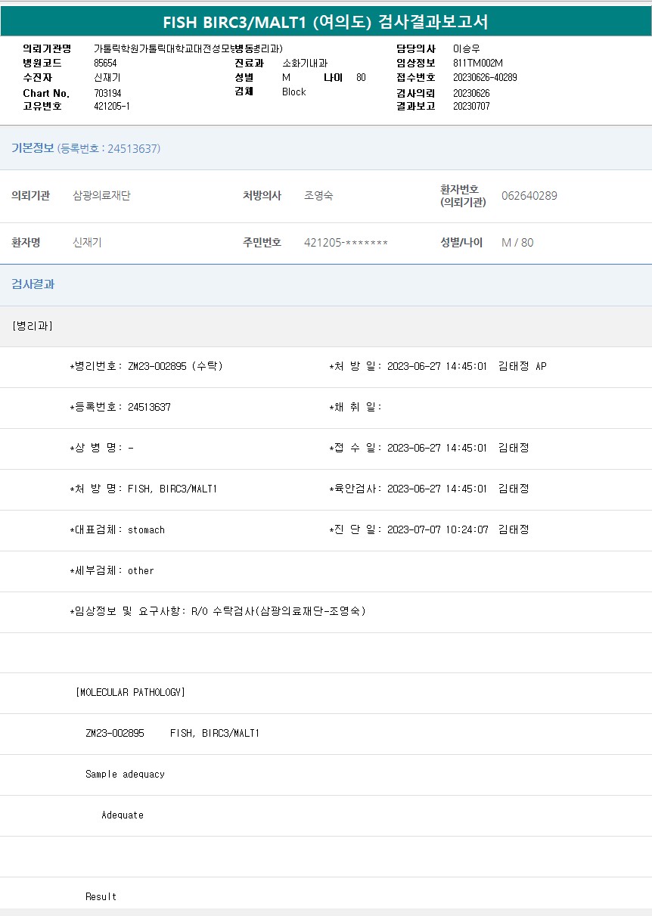This screenshot has width=652, height=916.
Task: Click the Sample adequacy label
Action: point(125,774)
